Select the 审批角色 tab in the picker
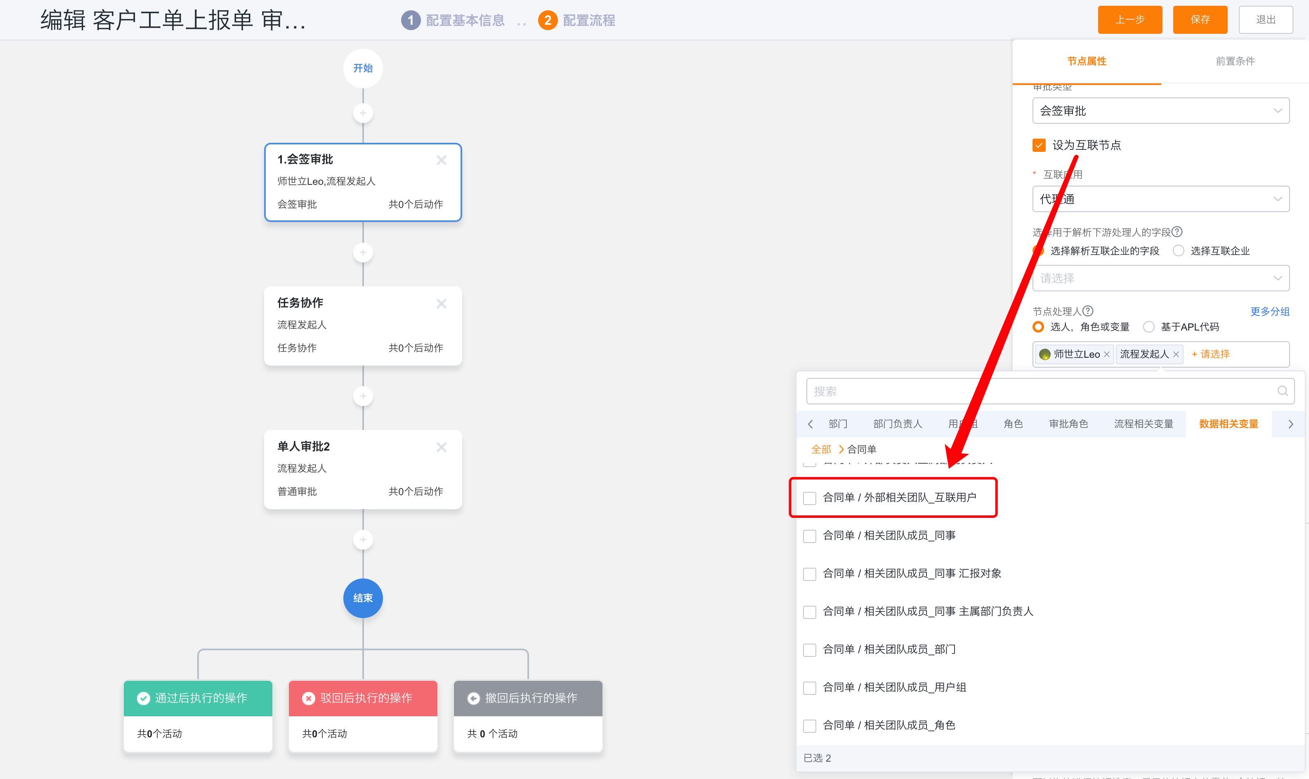 (1068, 424)
